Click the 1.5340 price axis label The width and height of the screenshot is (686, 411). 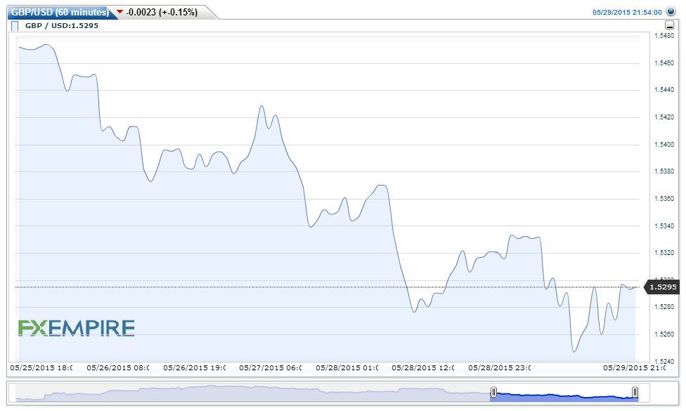click(664, 226)
